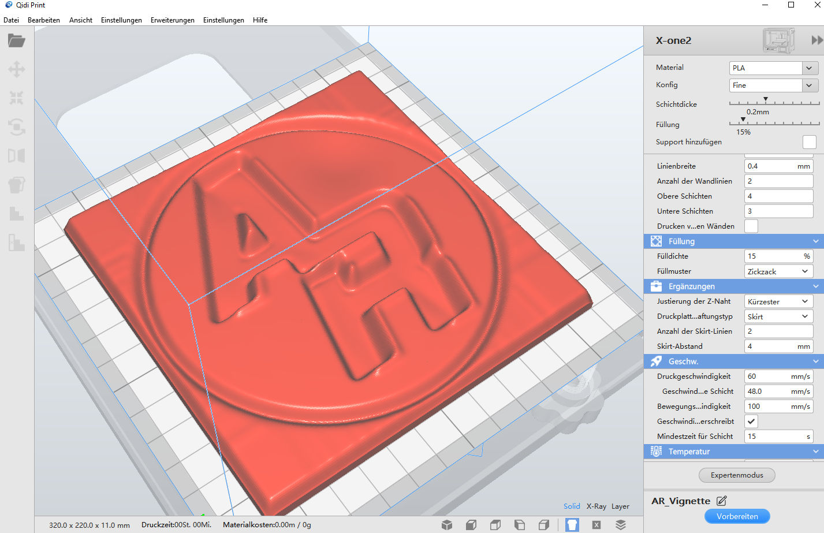Open the Einstellungen menu next to Ansicht
Screen dimensions: 824x533
(x=121, y=20)
